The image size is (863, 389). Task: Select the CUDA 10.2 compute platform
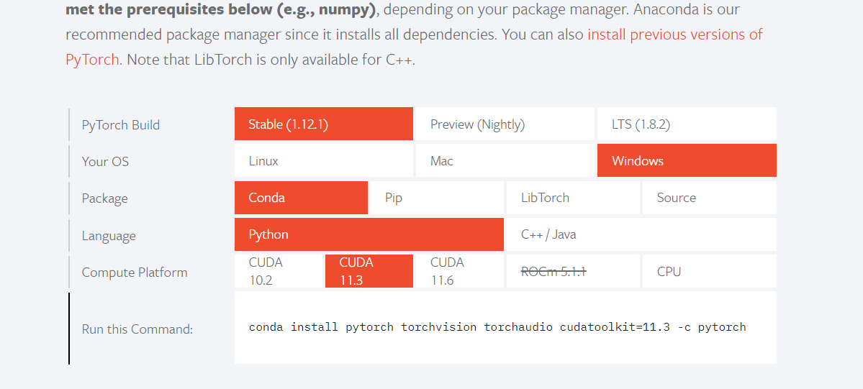(x=279, y=271)
